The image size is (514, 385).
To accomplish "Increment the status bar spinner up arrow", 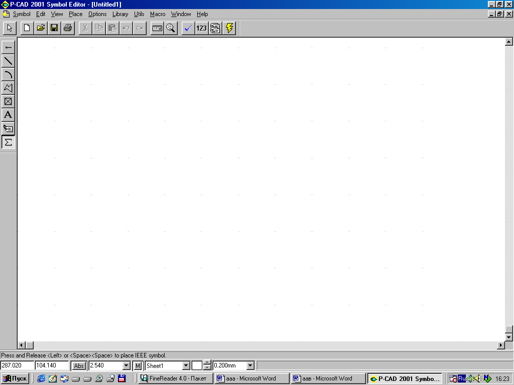I will tap(207, 363).
